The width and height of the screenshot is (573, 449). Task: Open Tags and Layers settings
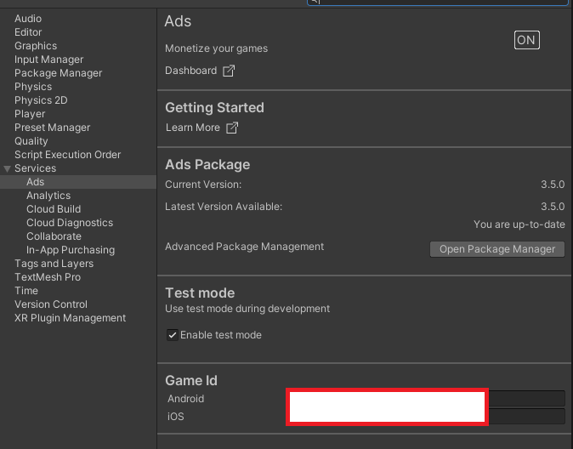(x=54, y=264)
